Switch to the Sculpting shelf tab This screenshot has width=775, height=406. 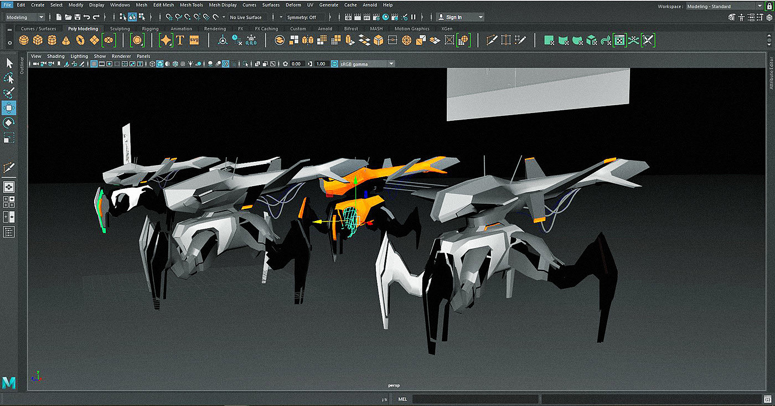pyautogui.click(x=120, y=29)
